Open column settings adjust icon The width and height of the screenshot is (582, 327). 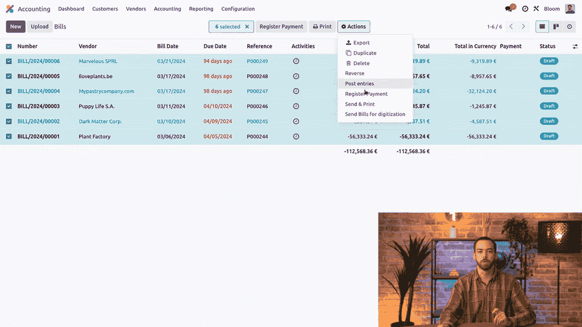(x=575, y=47)
